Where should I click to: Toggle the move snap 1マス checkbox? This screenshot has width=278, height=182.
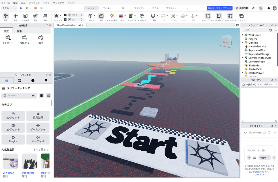click(x=65, y=15)
